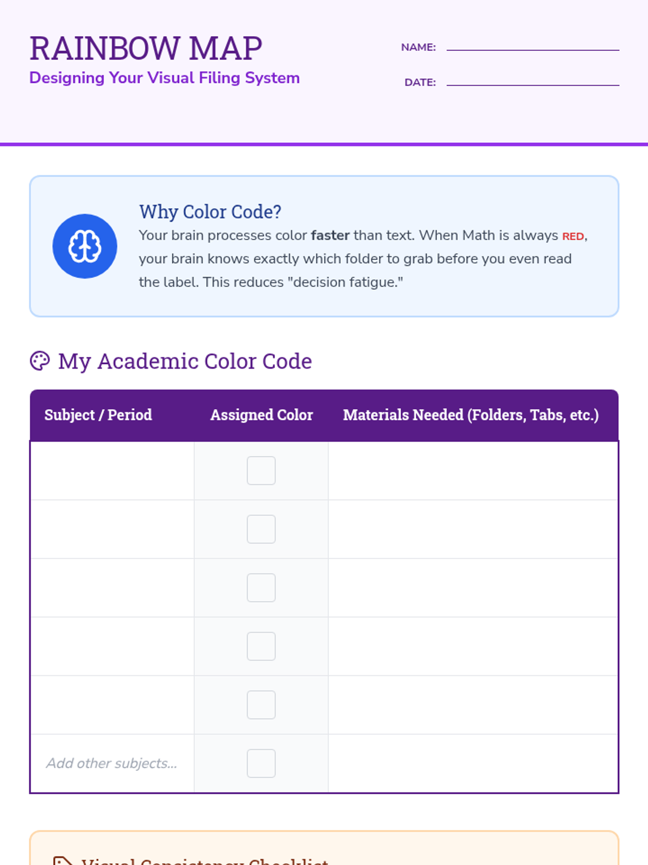Select the first row's Materials Needed cell

473,471
